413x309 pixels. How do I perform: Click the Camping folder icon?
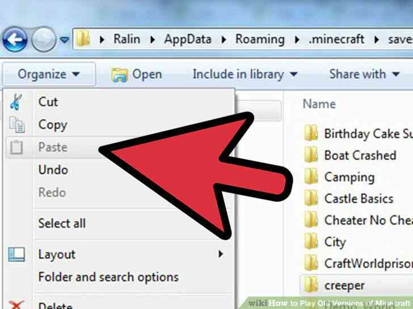click(x=311, y=177)
